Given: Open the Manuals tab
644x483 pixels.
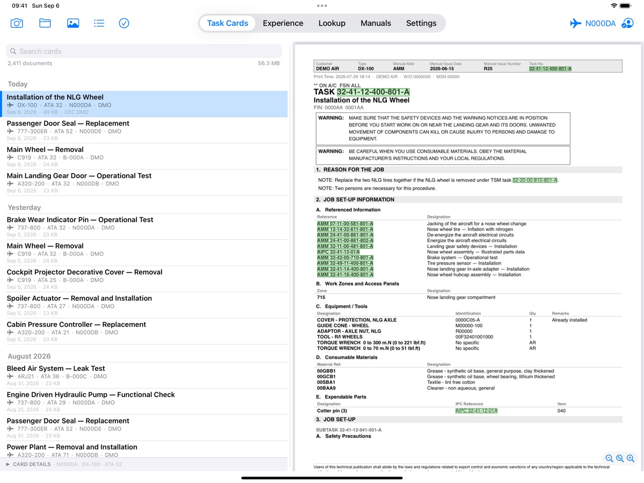Looking at the screenshot, I should click(376, 23).
